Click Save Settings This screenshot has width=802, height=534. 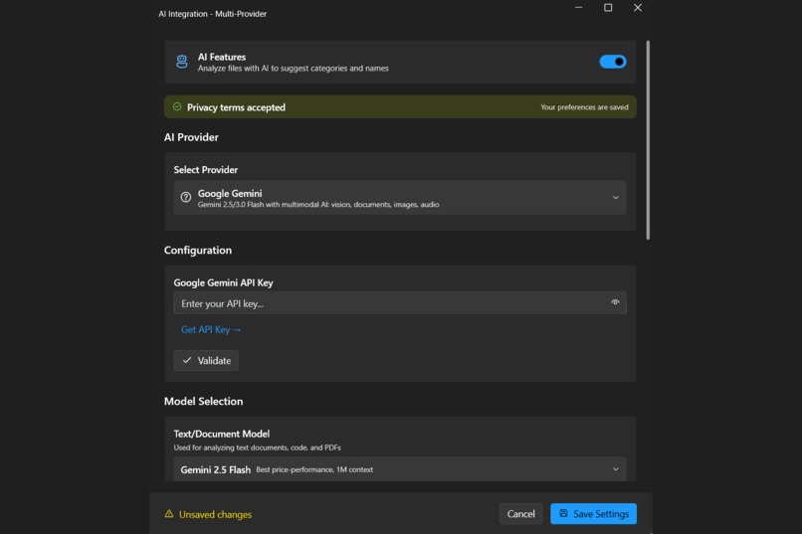click(x=593, y=514)
